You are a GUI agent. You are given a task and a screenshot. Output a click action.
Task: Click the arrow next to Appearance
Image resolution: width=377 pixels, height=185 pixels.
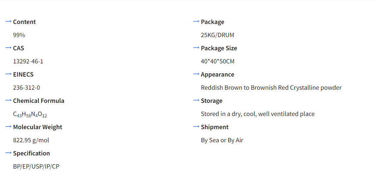[x=196, y=74]
